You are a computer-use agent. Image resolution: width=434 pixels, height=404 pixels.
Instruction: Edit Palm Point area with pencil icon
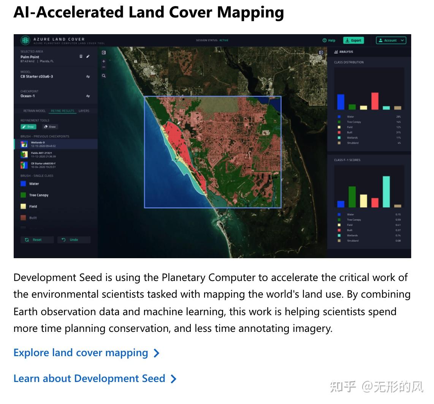(88, 57)
